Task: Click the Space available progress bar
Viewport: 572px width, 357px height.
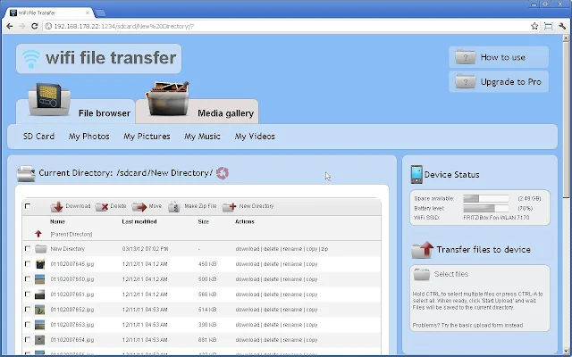Action: [485, 198]
